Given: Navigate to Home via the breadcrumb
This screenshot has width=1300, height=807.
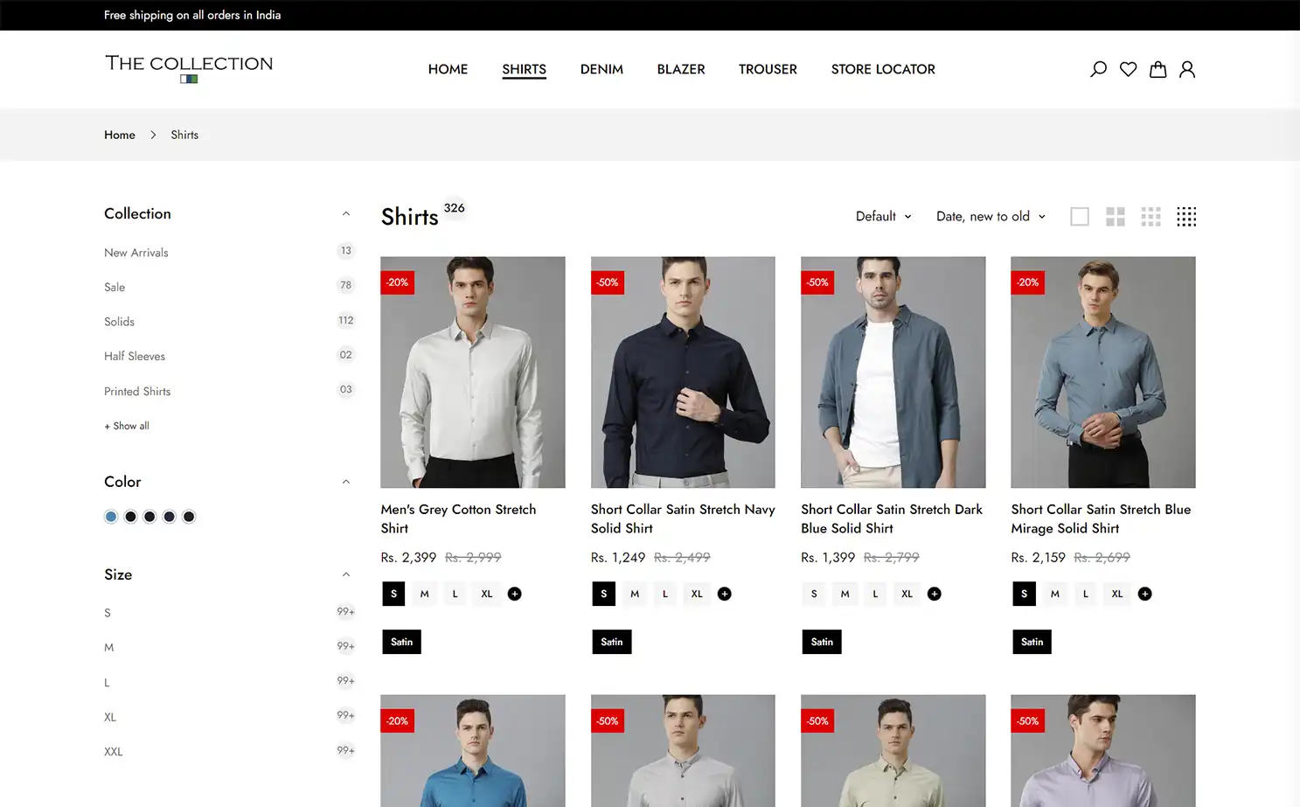Looking at the screenshot, I should (120, 135).
